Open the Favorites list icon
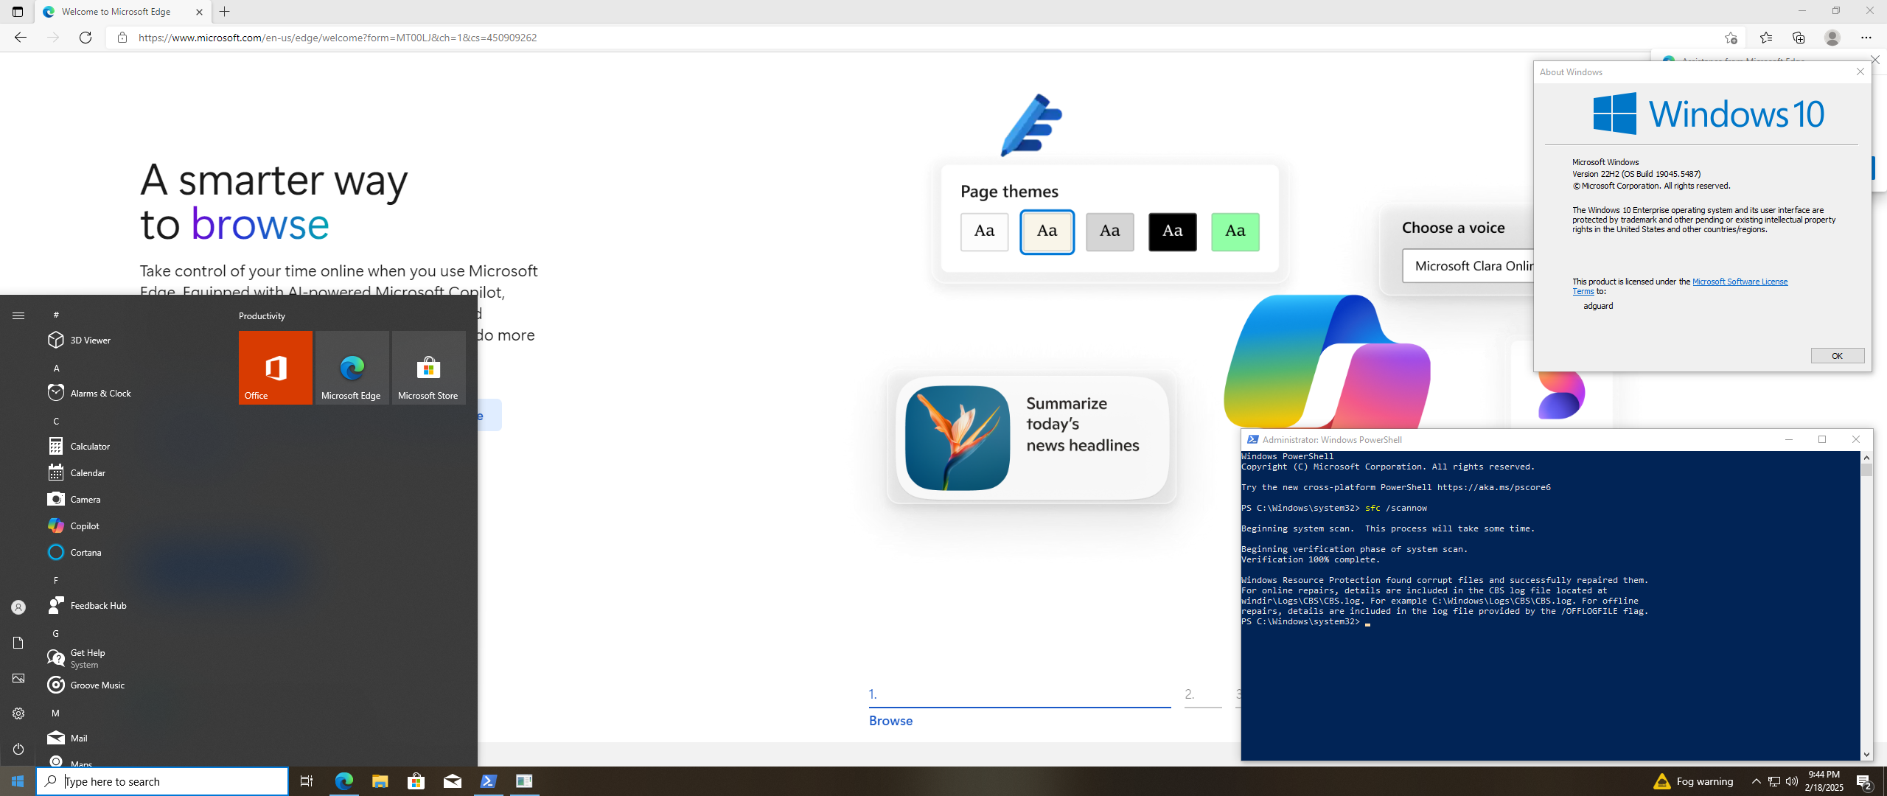 coord(1766,38)
